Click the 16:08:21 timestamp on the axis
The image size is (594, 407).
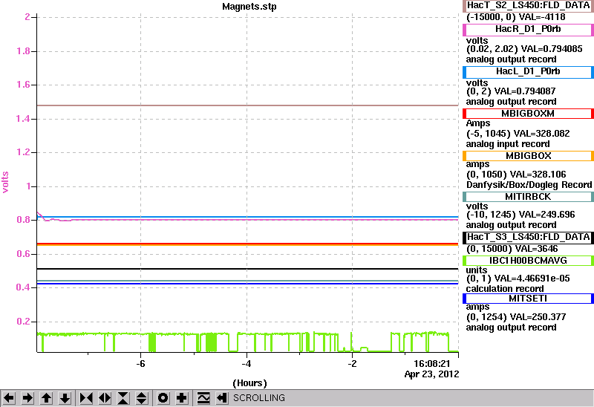pos(432,364)
